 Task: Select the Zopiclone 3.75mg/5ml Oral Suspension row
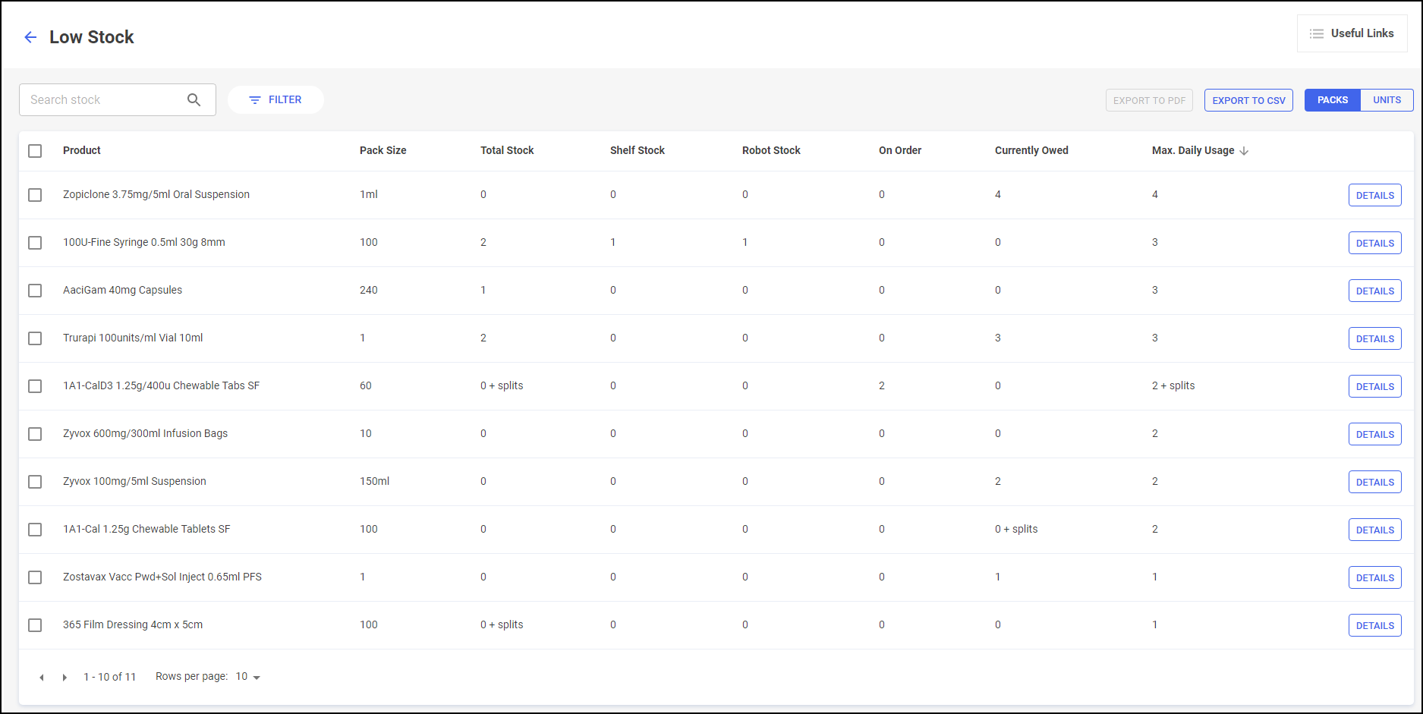tap(35, 195)
